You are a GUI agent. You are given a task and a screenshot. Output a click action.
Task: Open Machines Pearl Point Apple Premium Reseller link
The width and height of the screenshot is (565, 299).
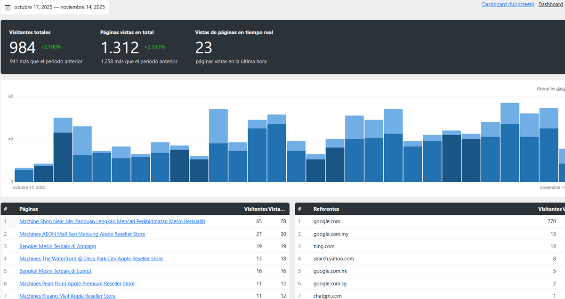tap(77, 283)
